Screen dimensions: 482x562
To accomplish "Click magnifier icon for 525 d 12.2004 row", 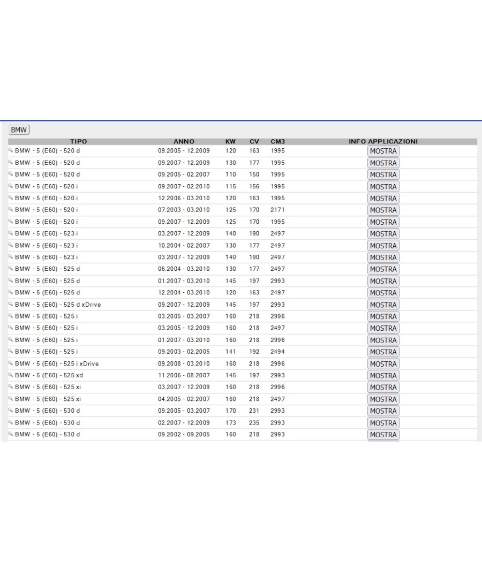I will click(x=11, y=292).
